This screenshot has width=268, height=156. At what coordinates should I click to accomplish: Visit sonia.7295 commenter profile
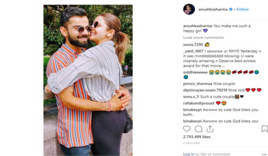pyautogui.click(x=193, y=45)
